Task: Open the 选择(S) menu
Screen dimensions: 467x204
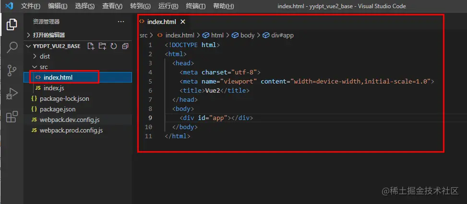Action: point(85,6)
